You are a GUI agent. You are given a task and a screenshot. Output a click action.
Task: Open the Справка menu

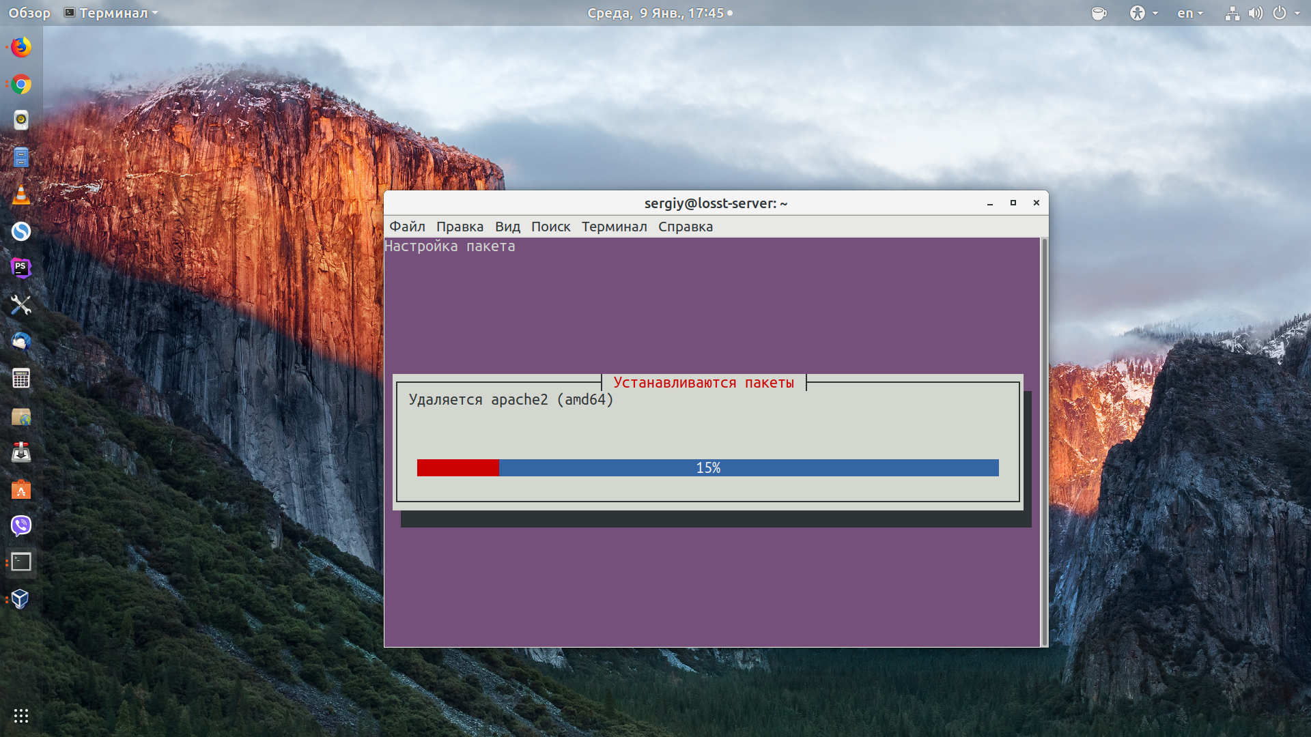click(685, 227)
